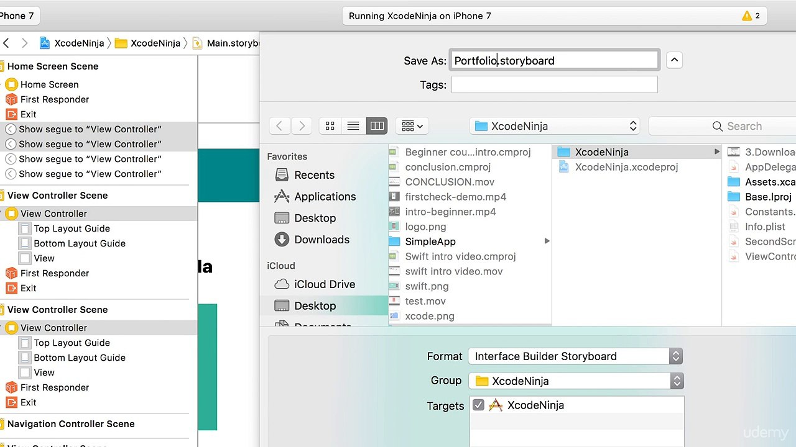796x447 pixels.
Task: Select xcode.png file
Action: (430, 316)
